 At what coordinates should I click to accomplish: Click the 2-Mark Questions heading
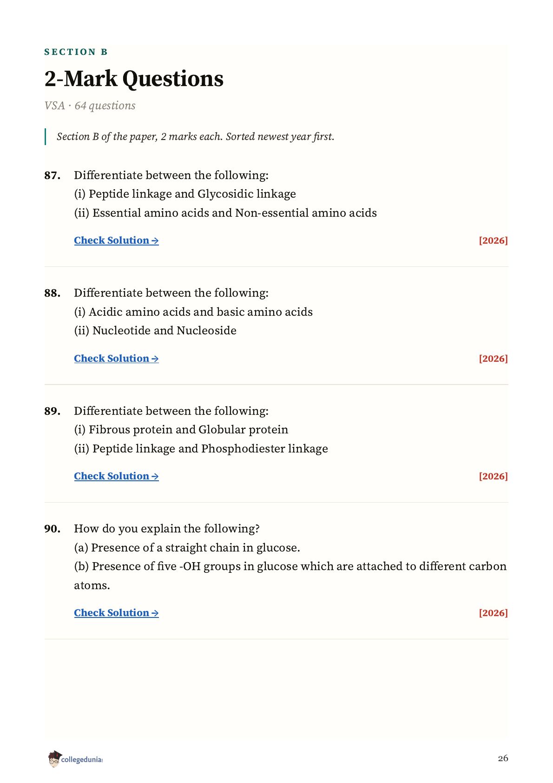point(134,79)
